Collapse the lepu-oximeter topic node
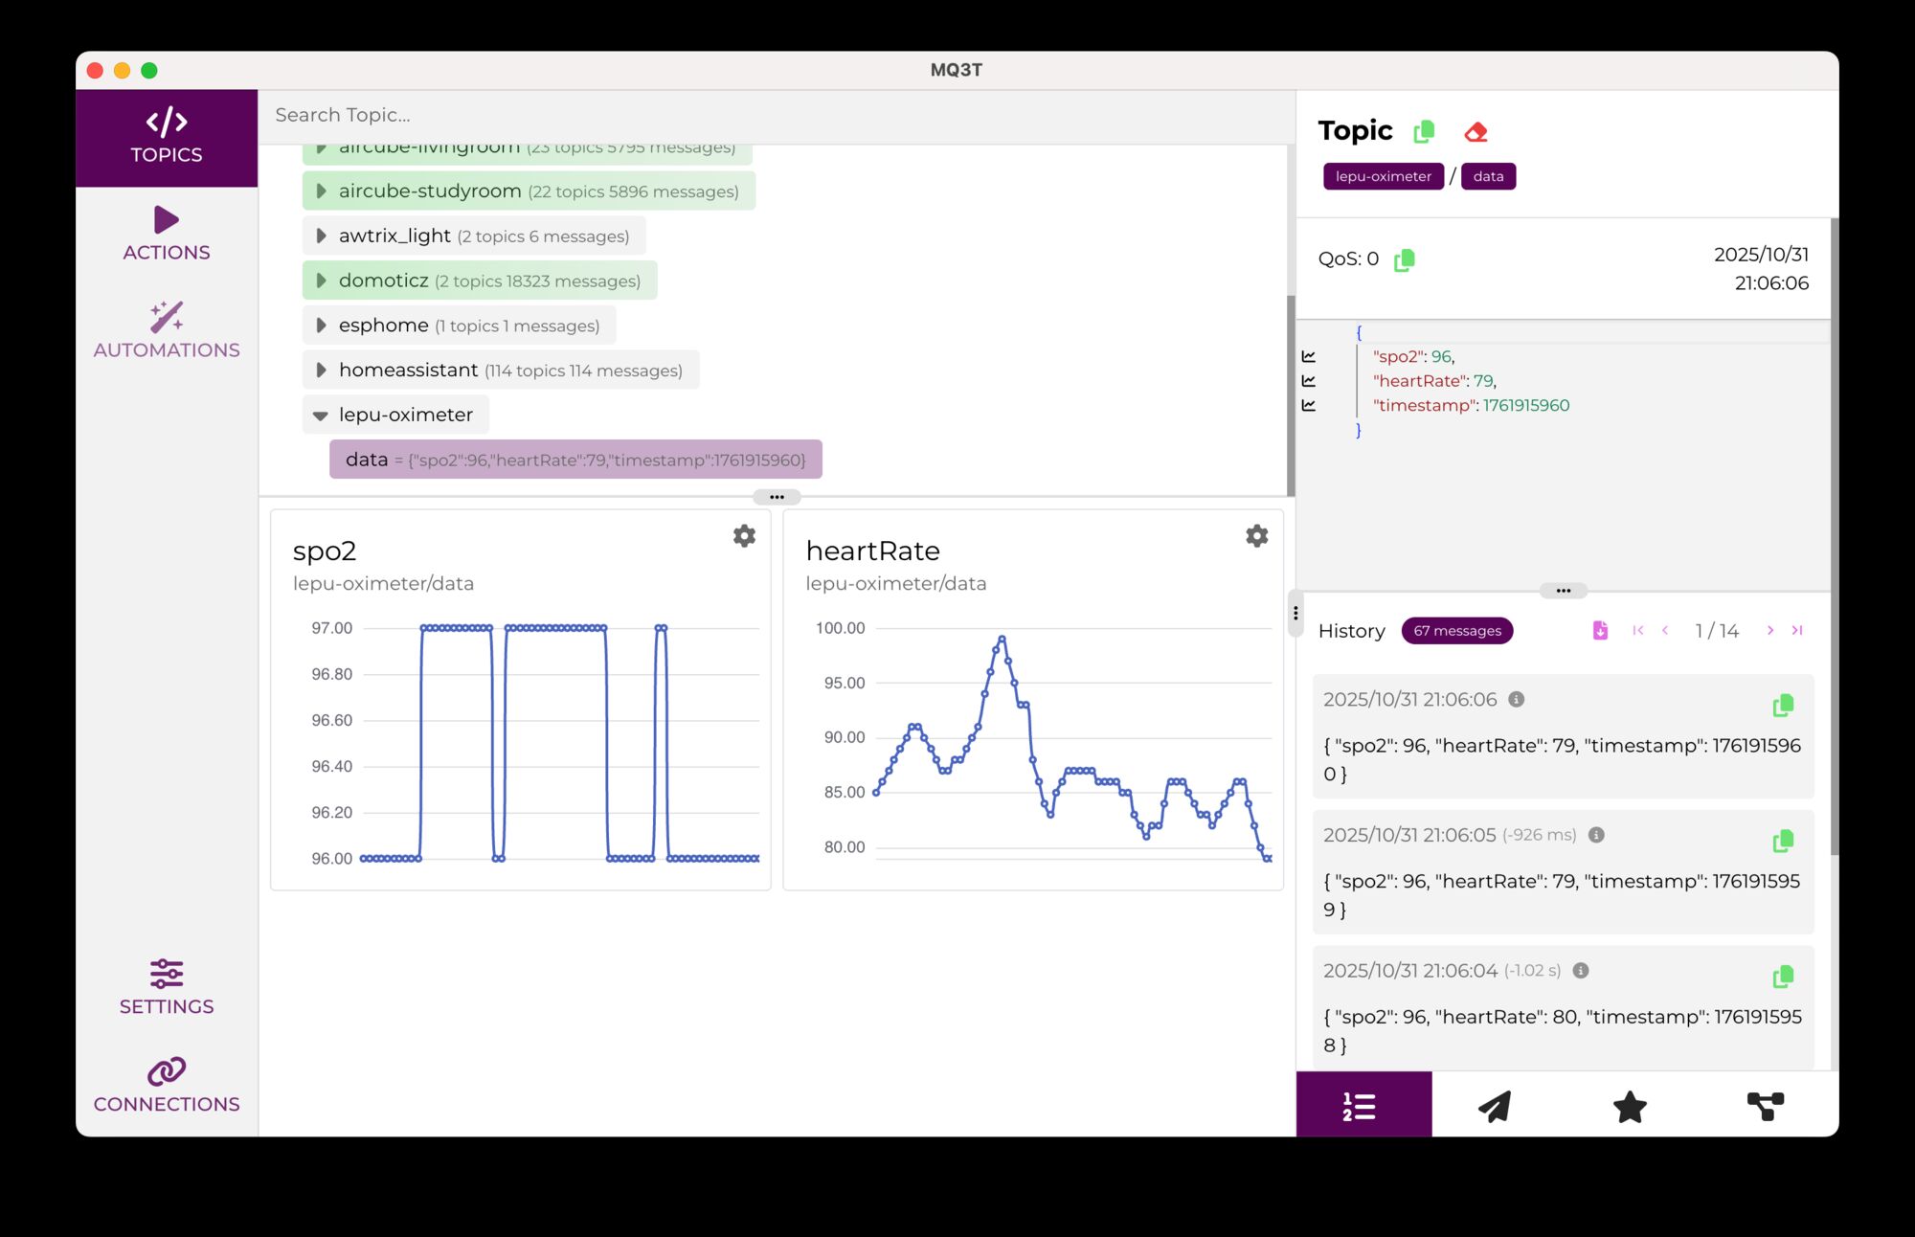 point(321,416)
